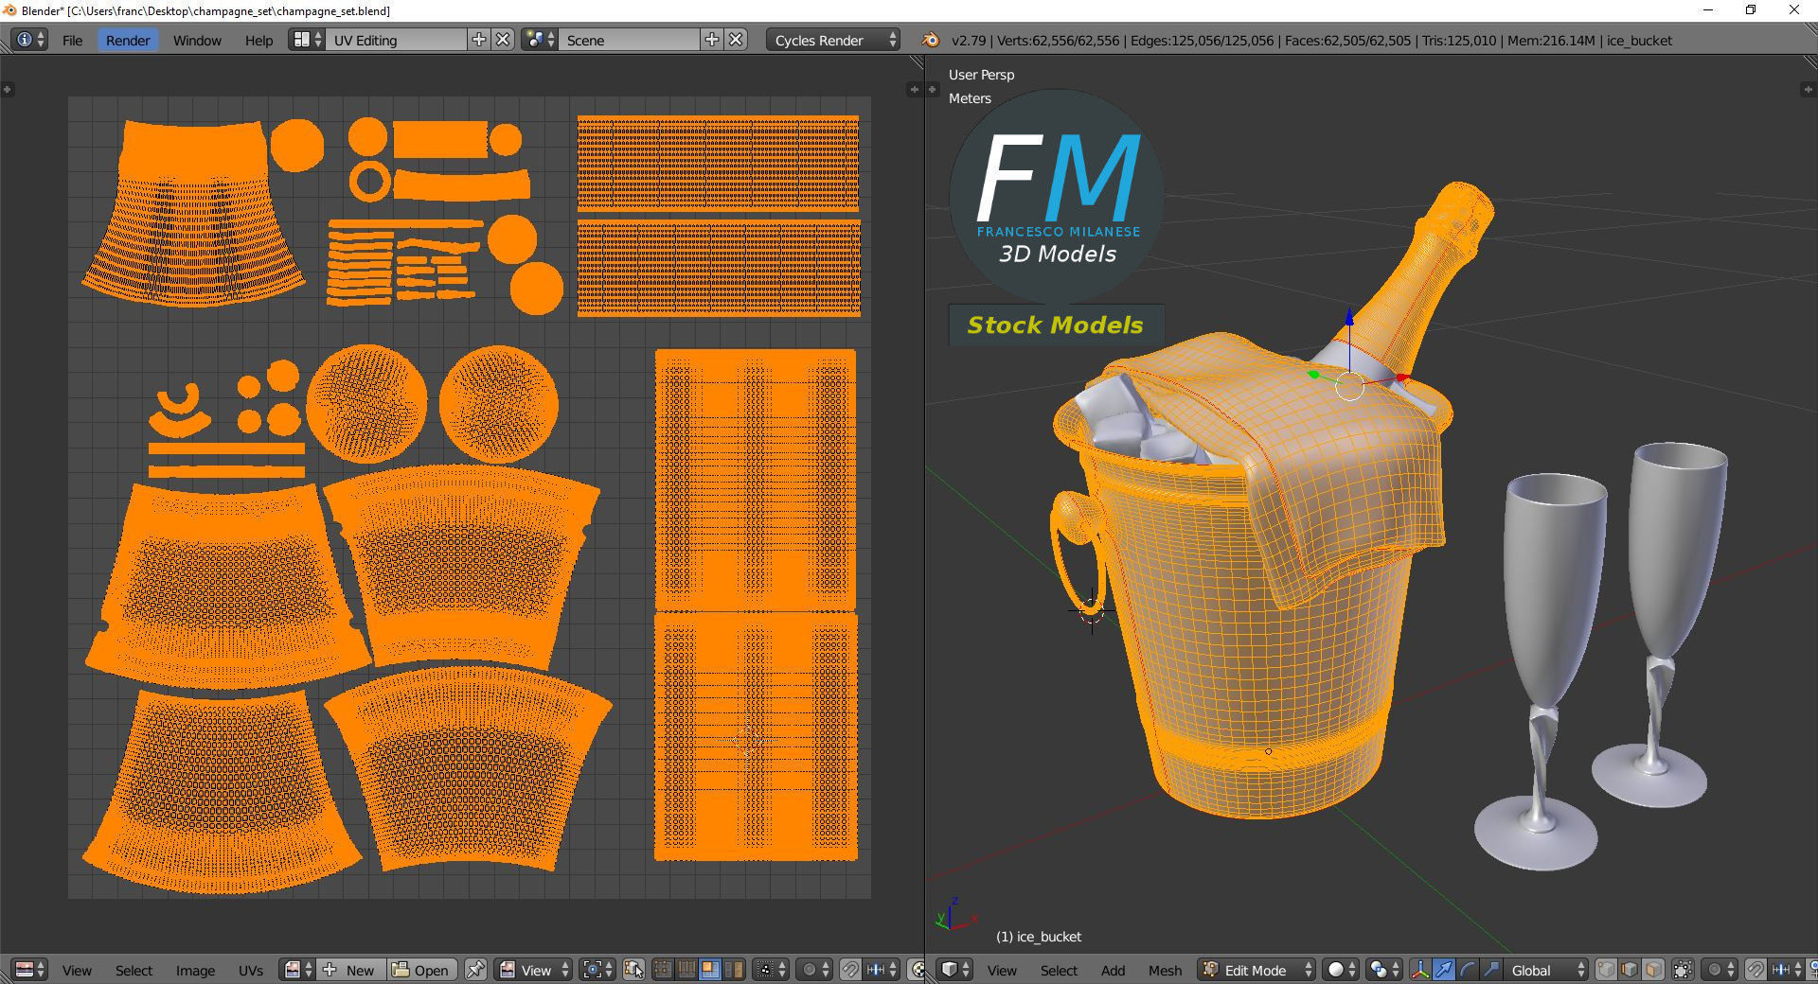Expand the 3D view properties region
This screenshot has height=984, width=1818.
(x=1808, y=90)
